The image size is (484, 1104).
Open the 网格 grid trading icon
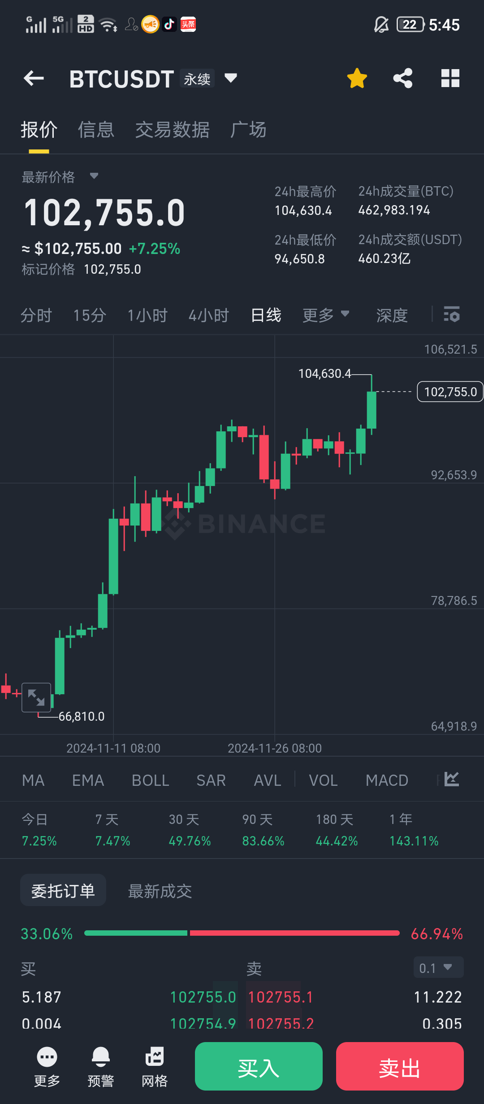click(x=155, y=1067)
